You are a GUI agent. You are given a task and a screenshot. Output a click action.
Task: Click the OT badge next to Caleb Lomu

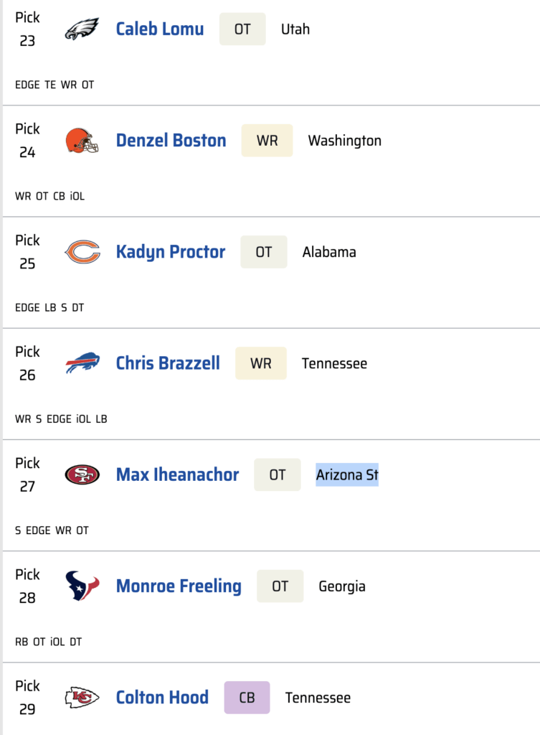(x=242, y=29)
